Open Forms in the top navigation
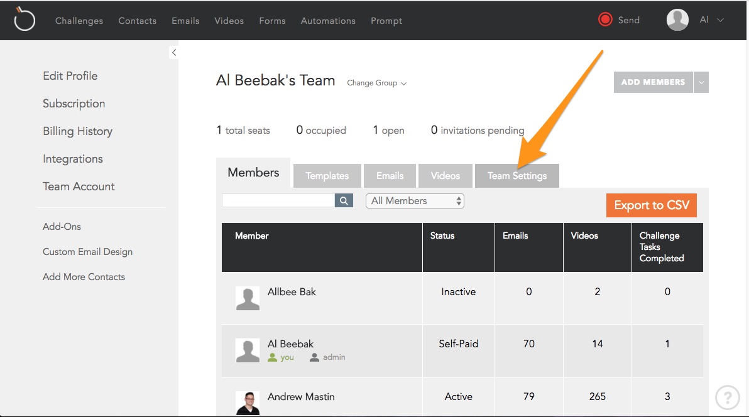The width and height of the screenshot is (749, 417). point(272,21)
